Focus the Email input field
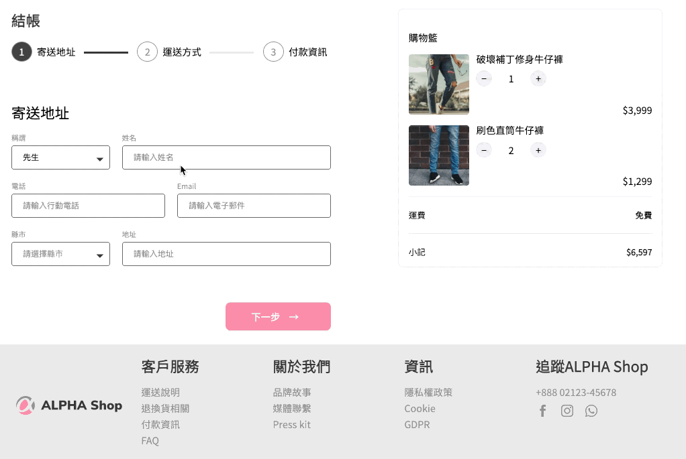Image resolution: width=686 pixels, height=459 pixels. [x=254, y=206]
